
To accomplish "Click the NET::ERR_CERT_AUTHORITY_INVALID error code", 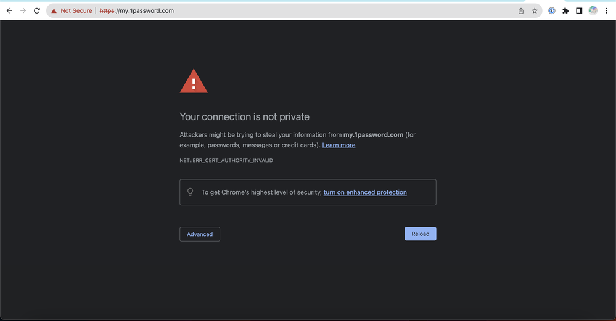I will pyautogui.click(x=226, y=161).
